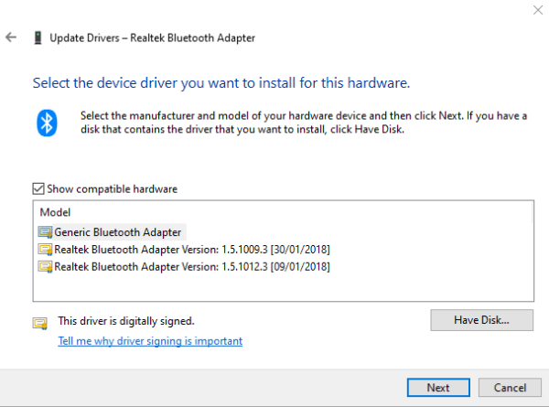Click the digitally signed certificate icon
Viewport: 549px width, 407px height.
pos(40,323)
